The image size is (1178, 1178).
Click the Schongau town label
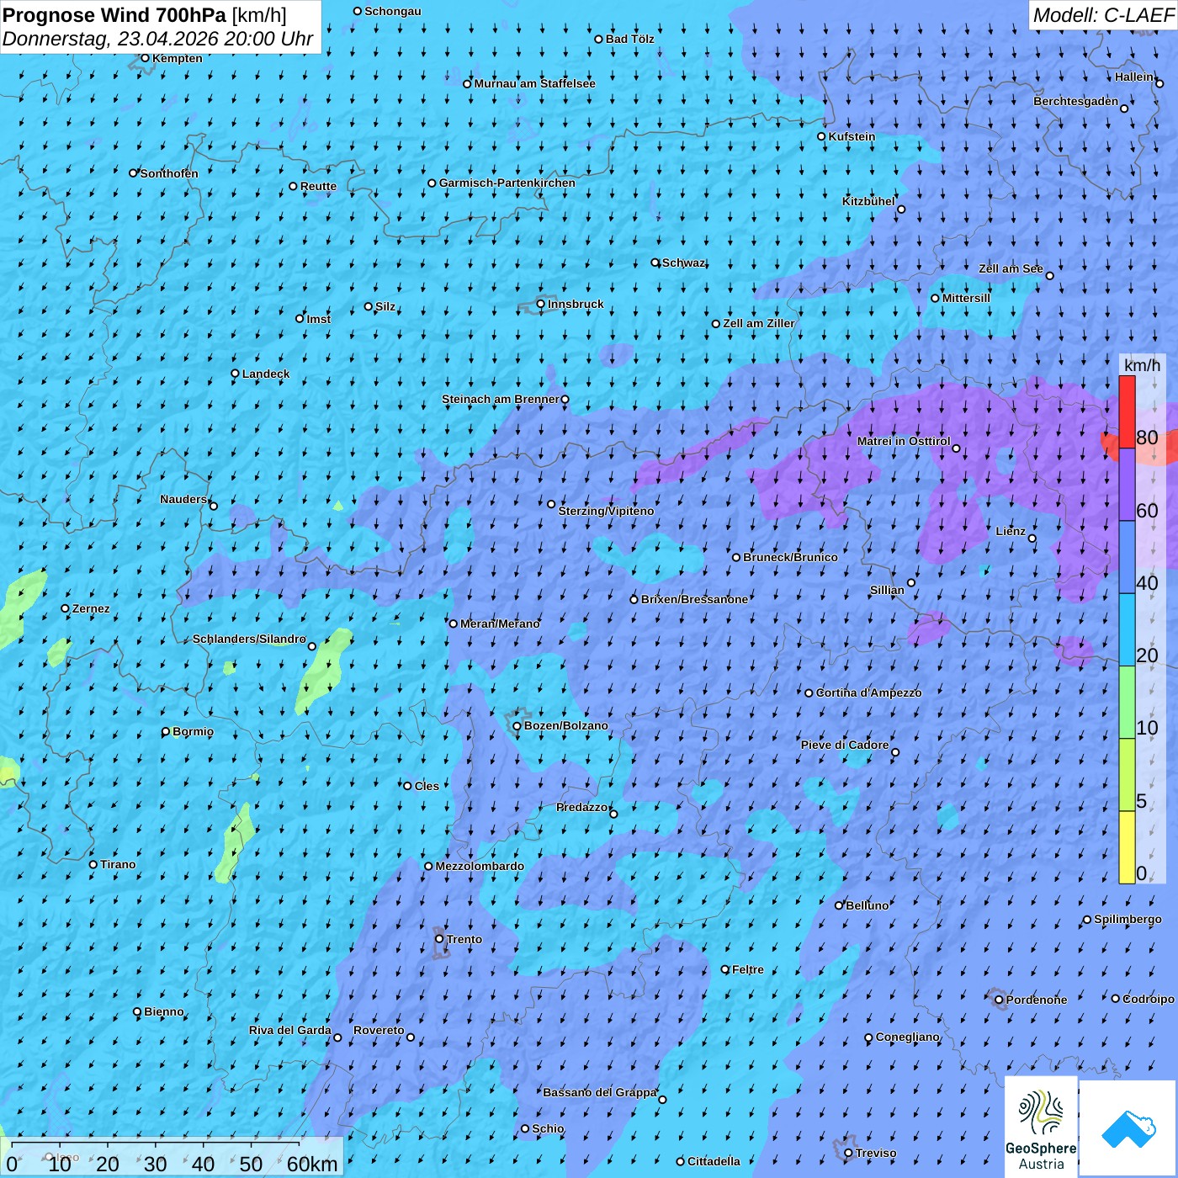393,11
